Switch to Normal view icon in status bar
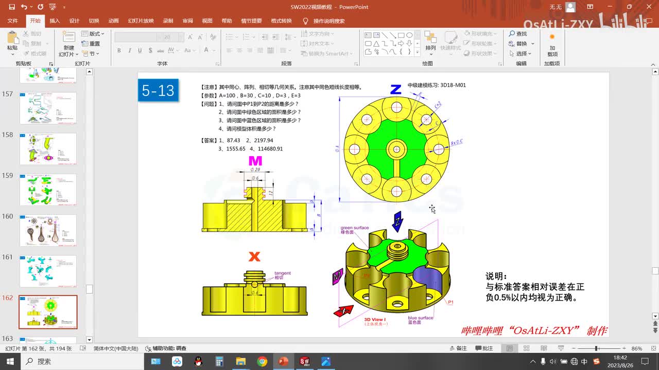Viewport: 659px width, 370px height. coord(510,348)
